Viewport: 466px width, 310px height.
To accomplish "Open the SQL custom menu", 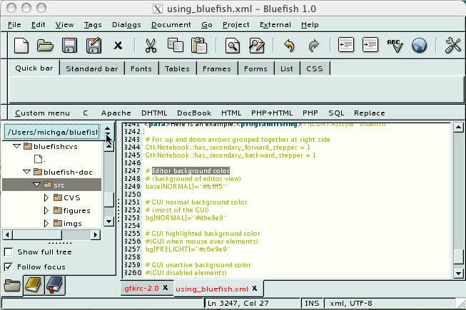I will [x=336, y=113].
